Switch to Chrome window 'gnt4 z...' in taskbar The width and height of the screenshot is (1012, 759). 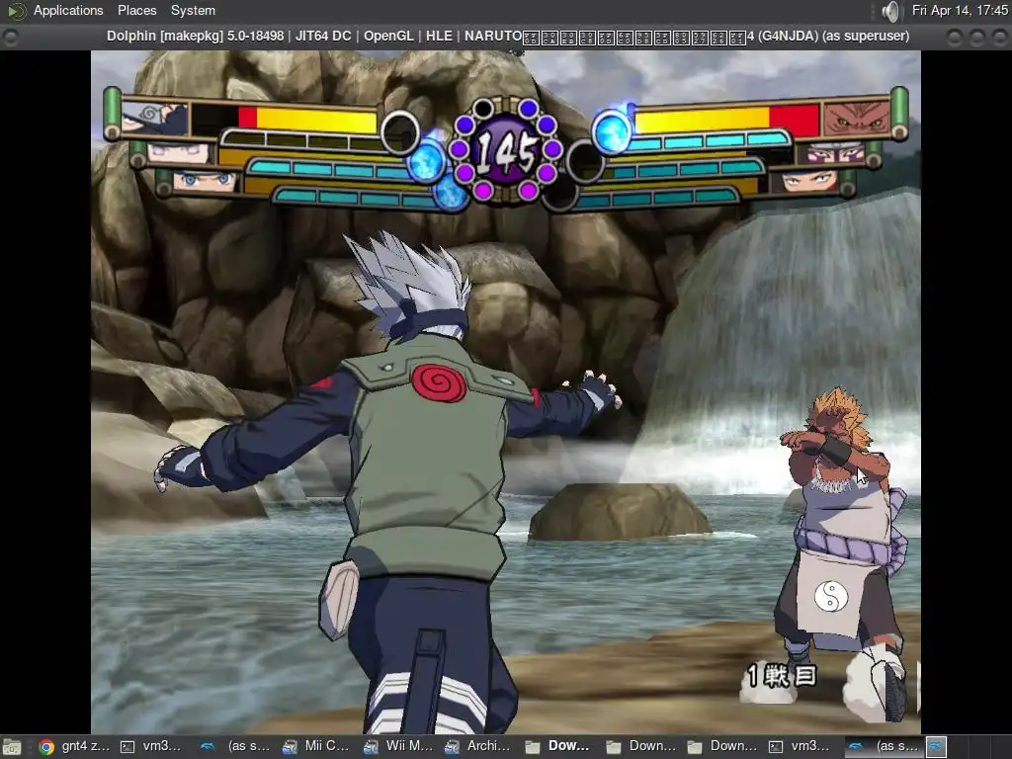click(73, 746)
